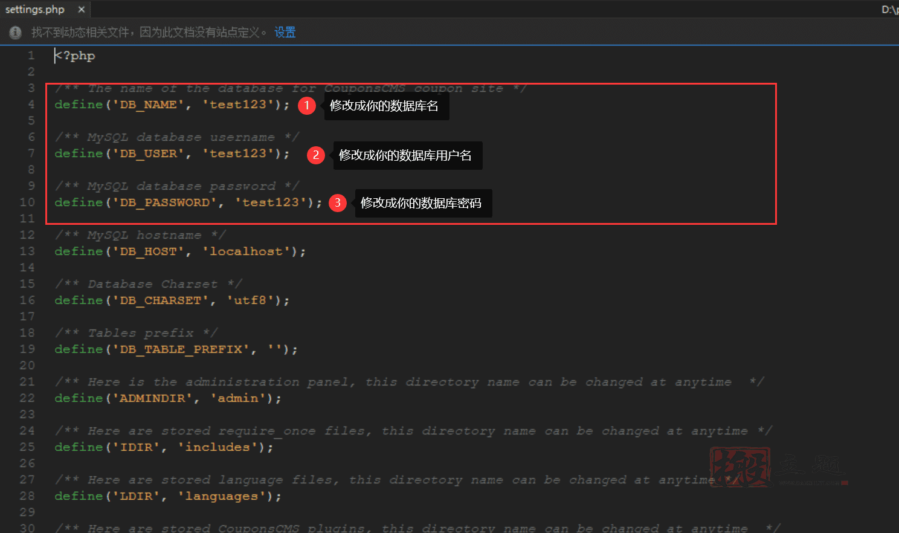
Task: Click the MySQL hostname comment
Action: click(x=140, y=235)
